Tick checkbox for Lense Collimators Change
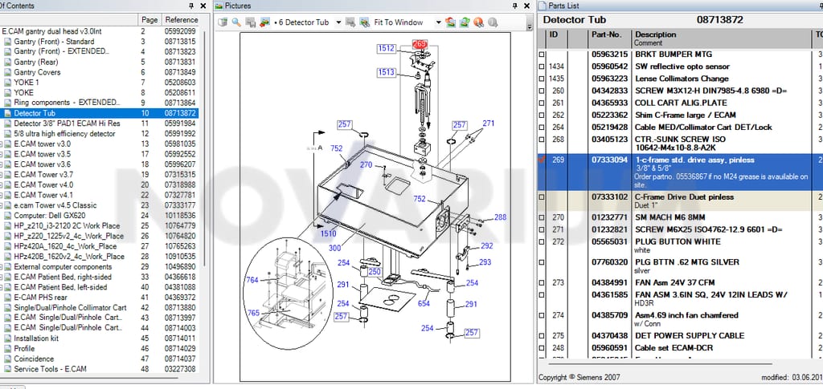Screen dimensions: 823x389 point(542,79)
